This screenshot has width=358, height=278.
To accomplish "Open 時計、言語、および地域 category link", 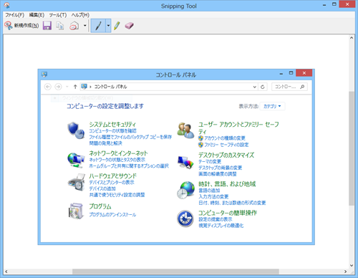I will 227,184.
